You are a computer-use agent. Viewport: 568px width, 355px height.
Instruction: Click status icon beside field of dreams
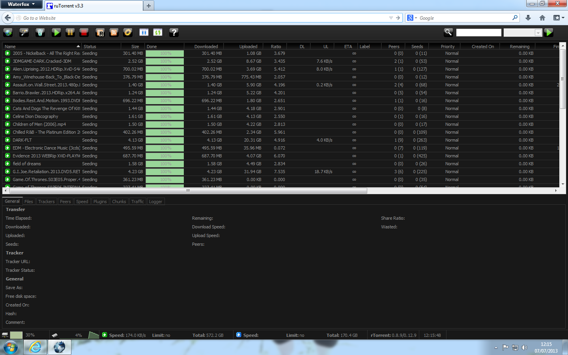[7, 164]
